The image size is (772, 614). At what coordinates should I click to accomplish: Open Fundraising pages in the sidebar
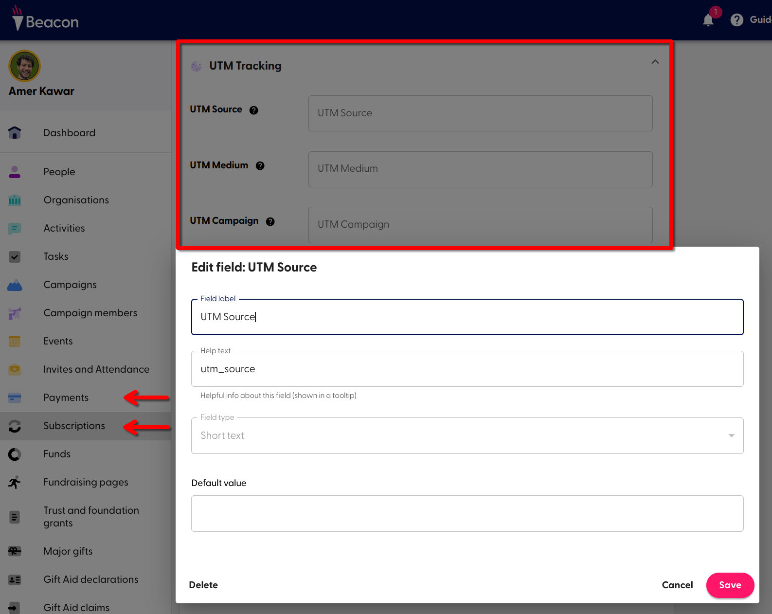coord(86,482)
